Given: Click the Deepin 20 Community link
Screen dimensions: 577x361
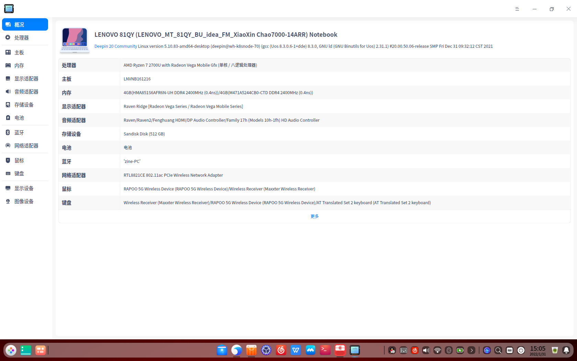Looking at the screenshot, I should pos(116,46).
